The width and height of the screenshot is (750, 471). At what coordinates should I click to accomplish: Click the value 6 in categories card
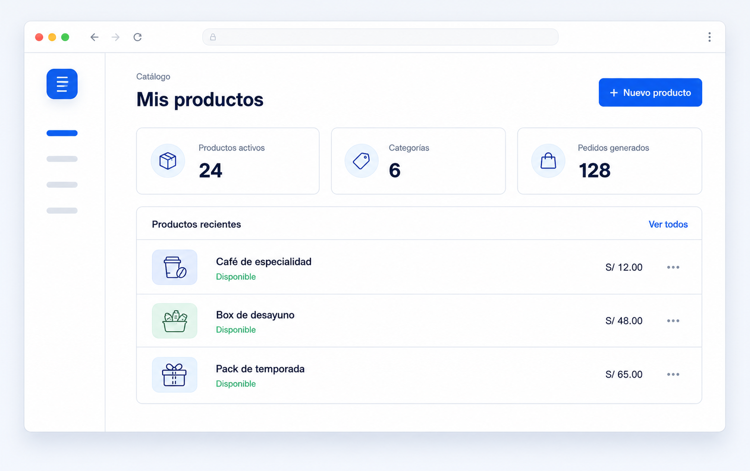394,171
